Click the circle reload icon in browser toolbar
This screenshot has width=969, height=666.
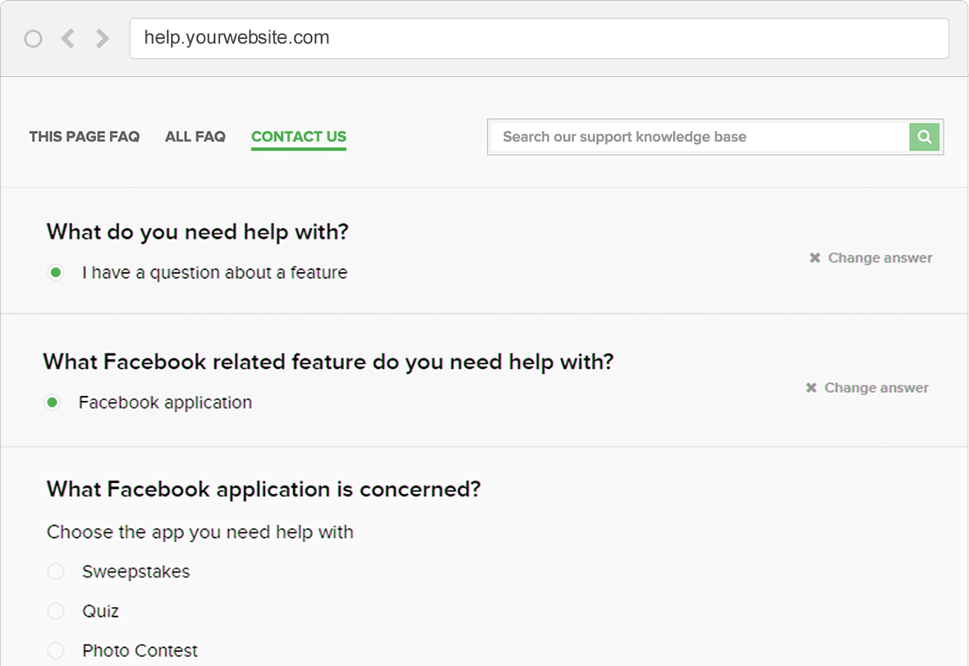(33, 38)
